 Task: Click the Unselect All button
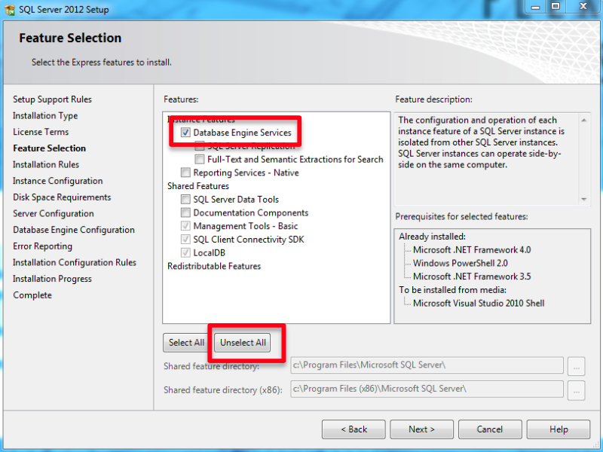point(243,343)
